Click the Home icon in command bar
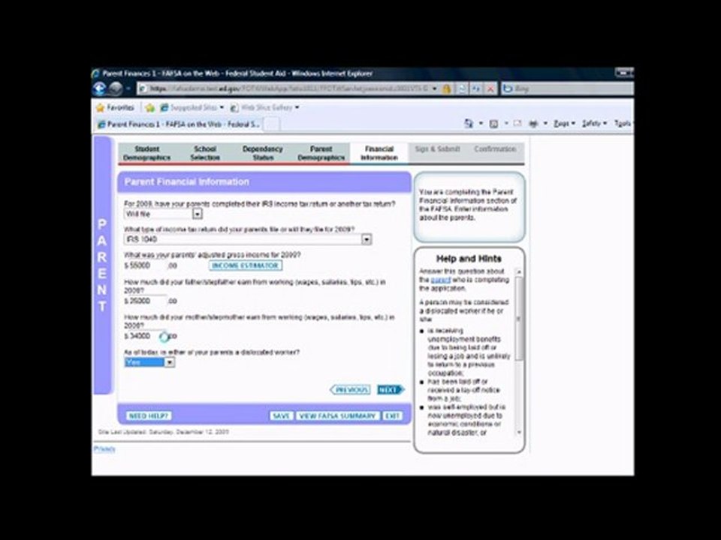 [469, 123]
